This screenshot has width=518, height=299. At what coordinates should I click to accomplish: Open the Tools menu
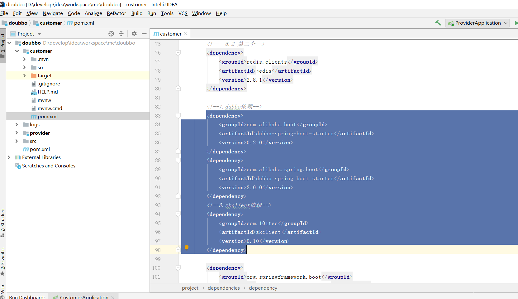coord(167,13)
